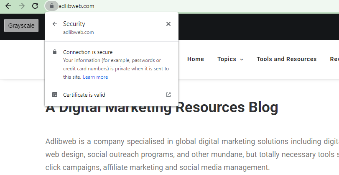Reload the page with the refresh icon
The image size is (339, 175).
click(x=35, y=6)
